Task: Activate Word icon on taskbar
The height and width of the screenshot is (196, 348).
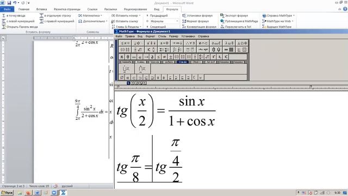Action: [x=38, y=193]
